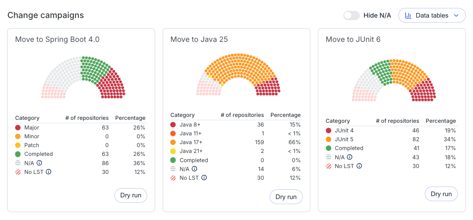Click N/A info icon in Spring Boot card
473x220 pixels.
[39, 163]
